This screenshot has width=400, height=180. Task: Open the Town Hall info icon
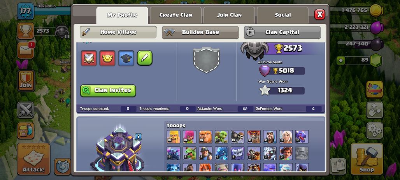(138, 137)
